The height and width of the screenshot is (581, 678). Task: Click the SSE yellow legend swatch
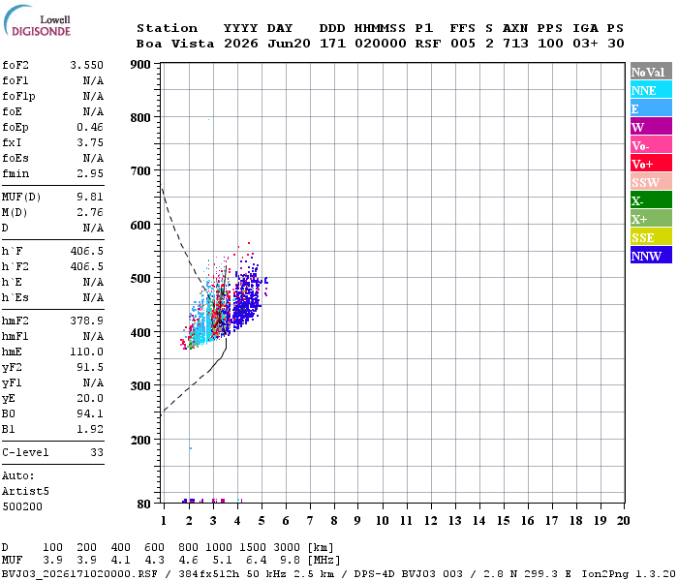651,237
